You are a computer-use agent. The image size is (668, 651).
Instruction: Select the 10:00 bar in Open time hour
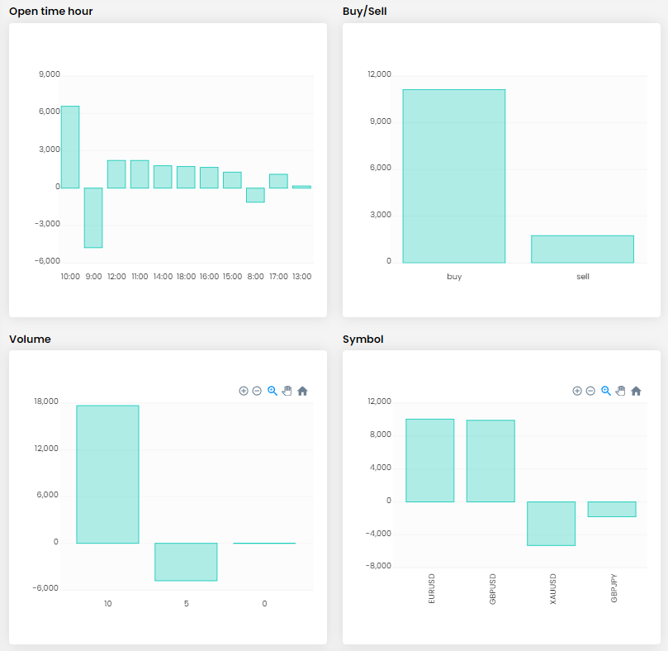(x=70, y=147)
